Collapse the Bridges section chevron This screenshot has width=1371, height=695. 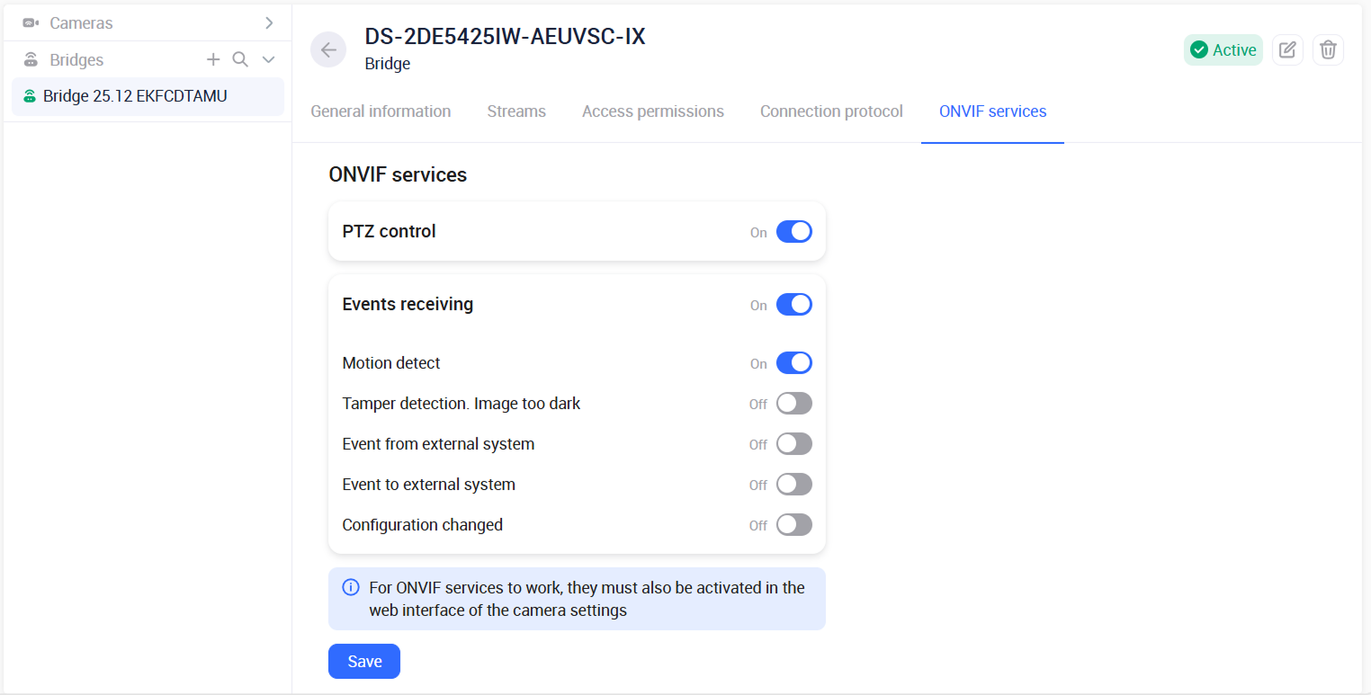coord(268,59)
